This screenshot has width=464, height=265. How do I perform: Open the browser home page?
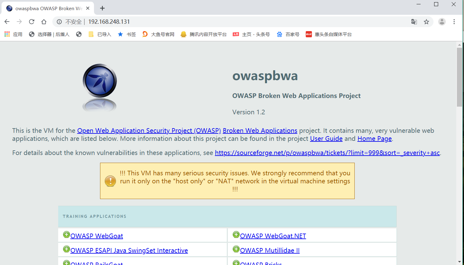pyautogui.click(x=44, y=22)
